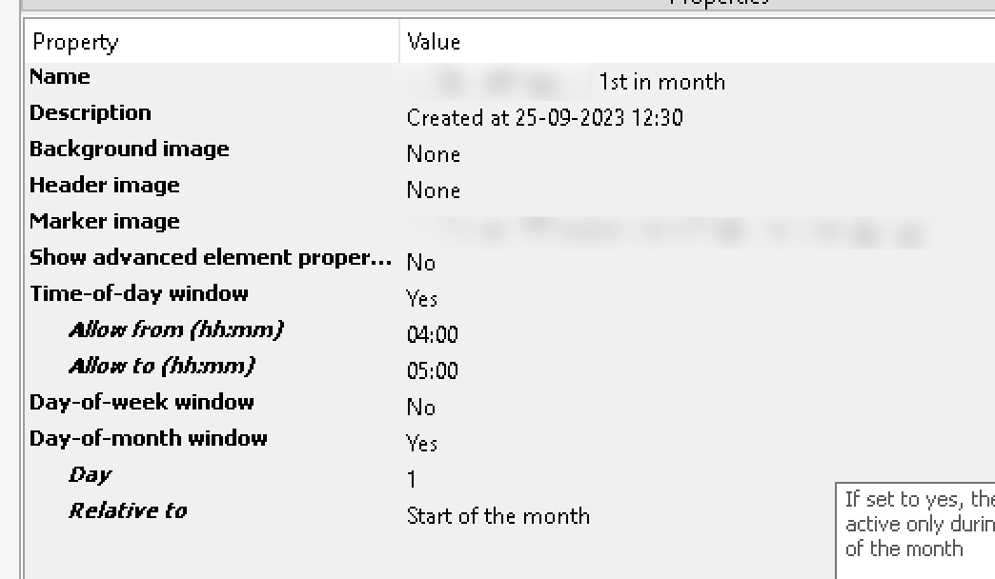Select the Time-of-day window property label

pos(139,294)
